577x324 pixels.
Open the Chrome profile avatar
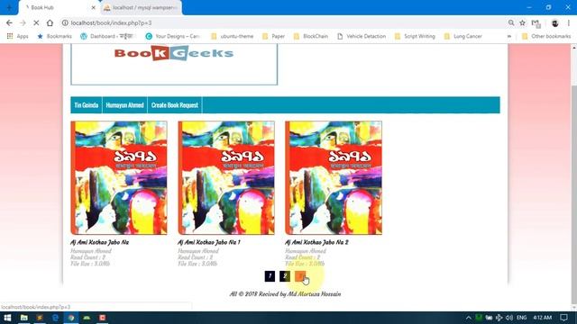(x=555, y=23)
